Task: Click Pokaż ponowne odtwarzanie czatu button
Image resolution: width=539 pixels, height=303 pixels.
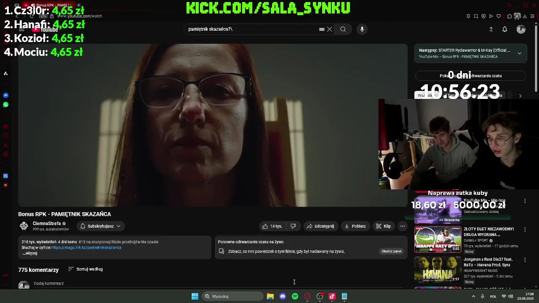Action: (x=470, y=76)
